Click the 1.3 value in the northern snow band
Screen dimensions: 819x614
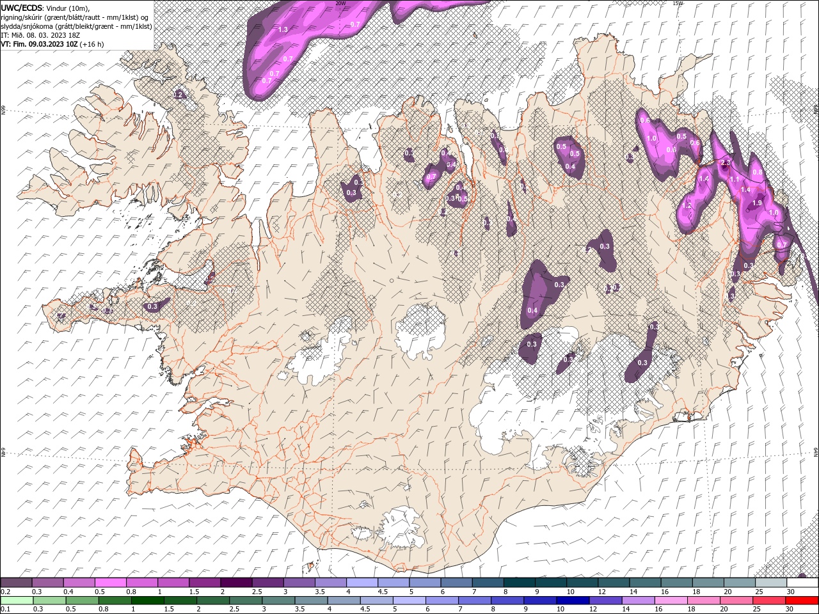[x=283, y=29]
